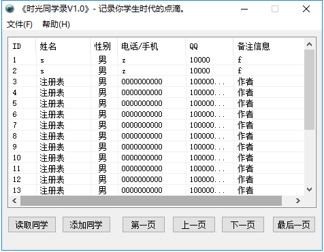
Task: Click the app icon in title bar
Action: point(10,9)
